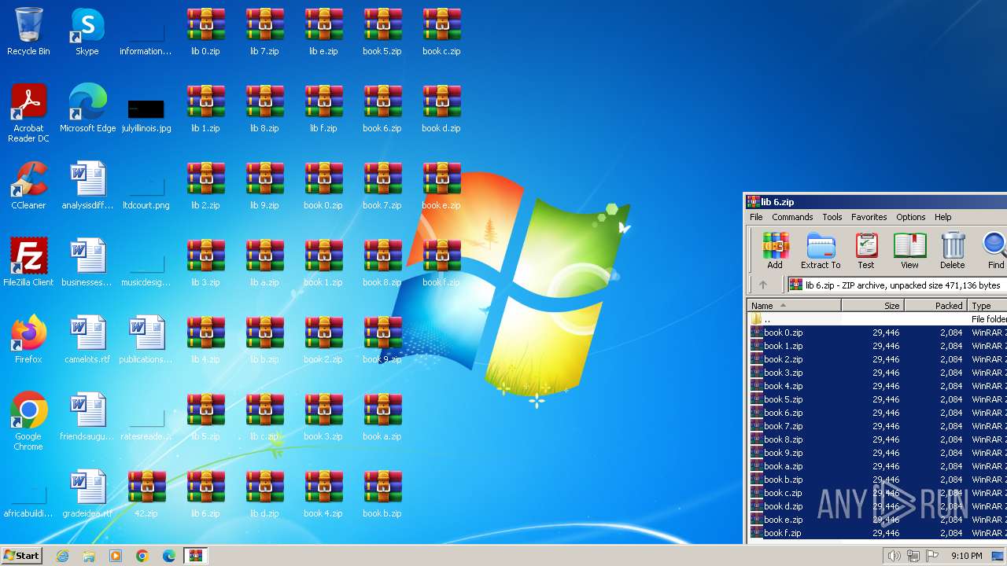Open the Help menu in WinRAR
The height and width of the screenshot is (566, 1007).
[943, 217]
